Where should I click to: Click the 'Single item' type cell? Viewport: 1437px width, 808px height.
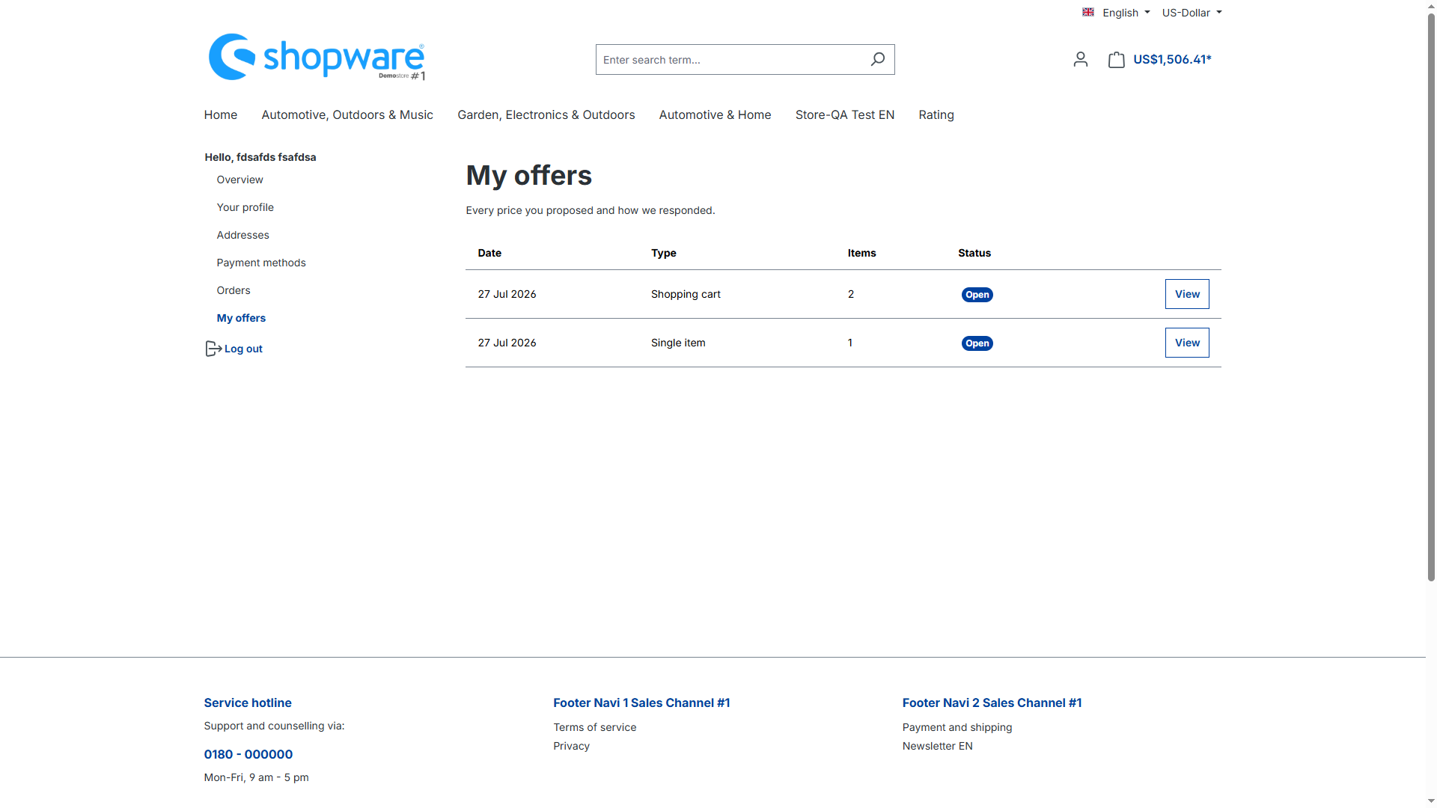point(678,343)
